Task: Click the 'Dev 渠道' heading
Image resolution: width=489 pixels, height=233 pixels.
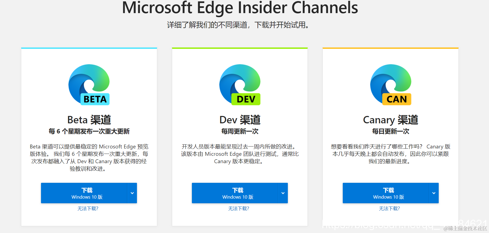Action: (240, 120)
